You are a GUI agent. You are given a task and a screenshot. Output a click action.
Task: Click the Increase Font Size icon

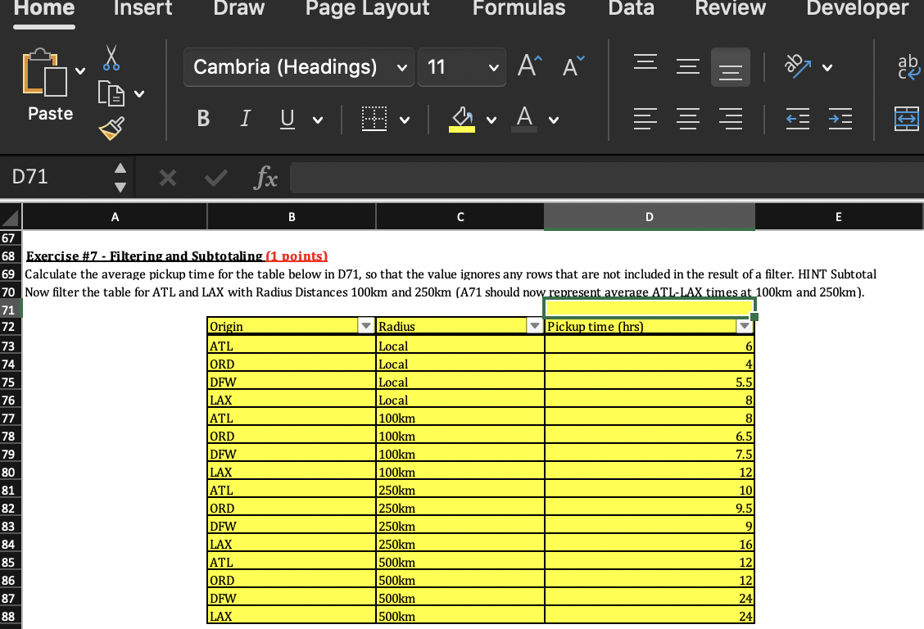[x=528, y=66]
